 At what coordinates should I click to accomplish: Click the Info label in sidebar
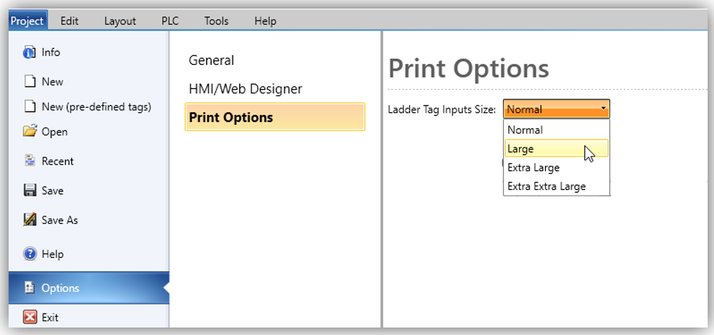[x=51, y=52]
